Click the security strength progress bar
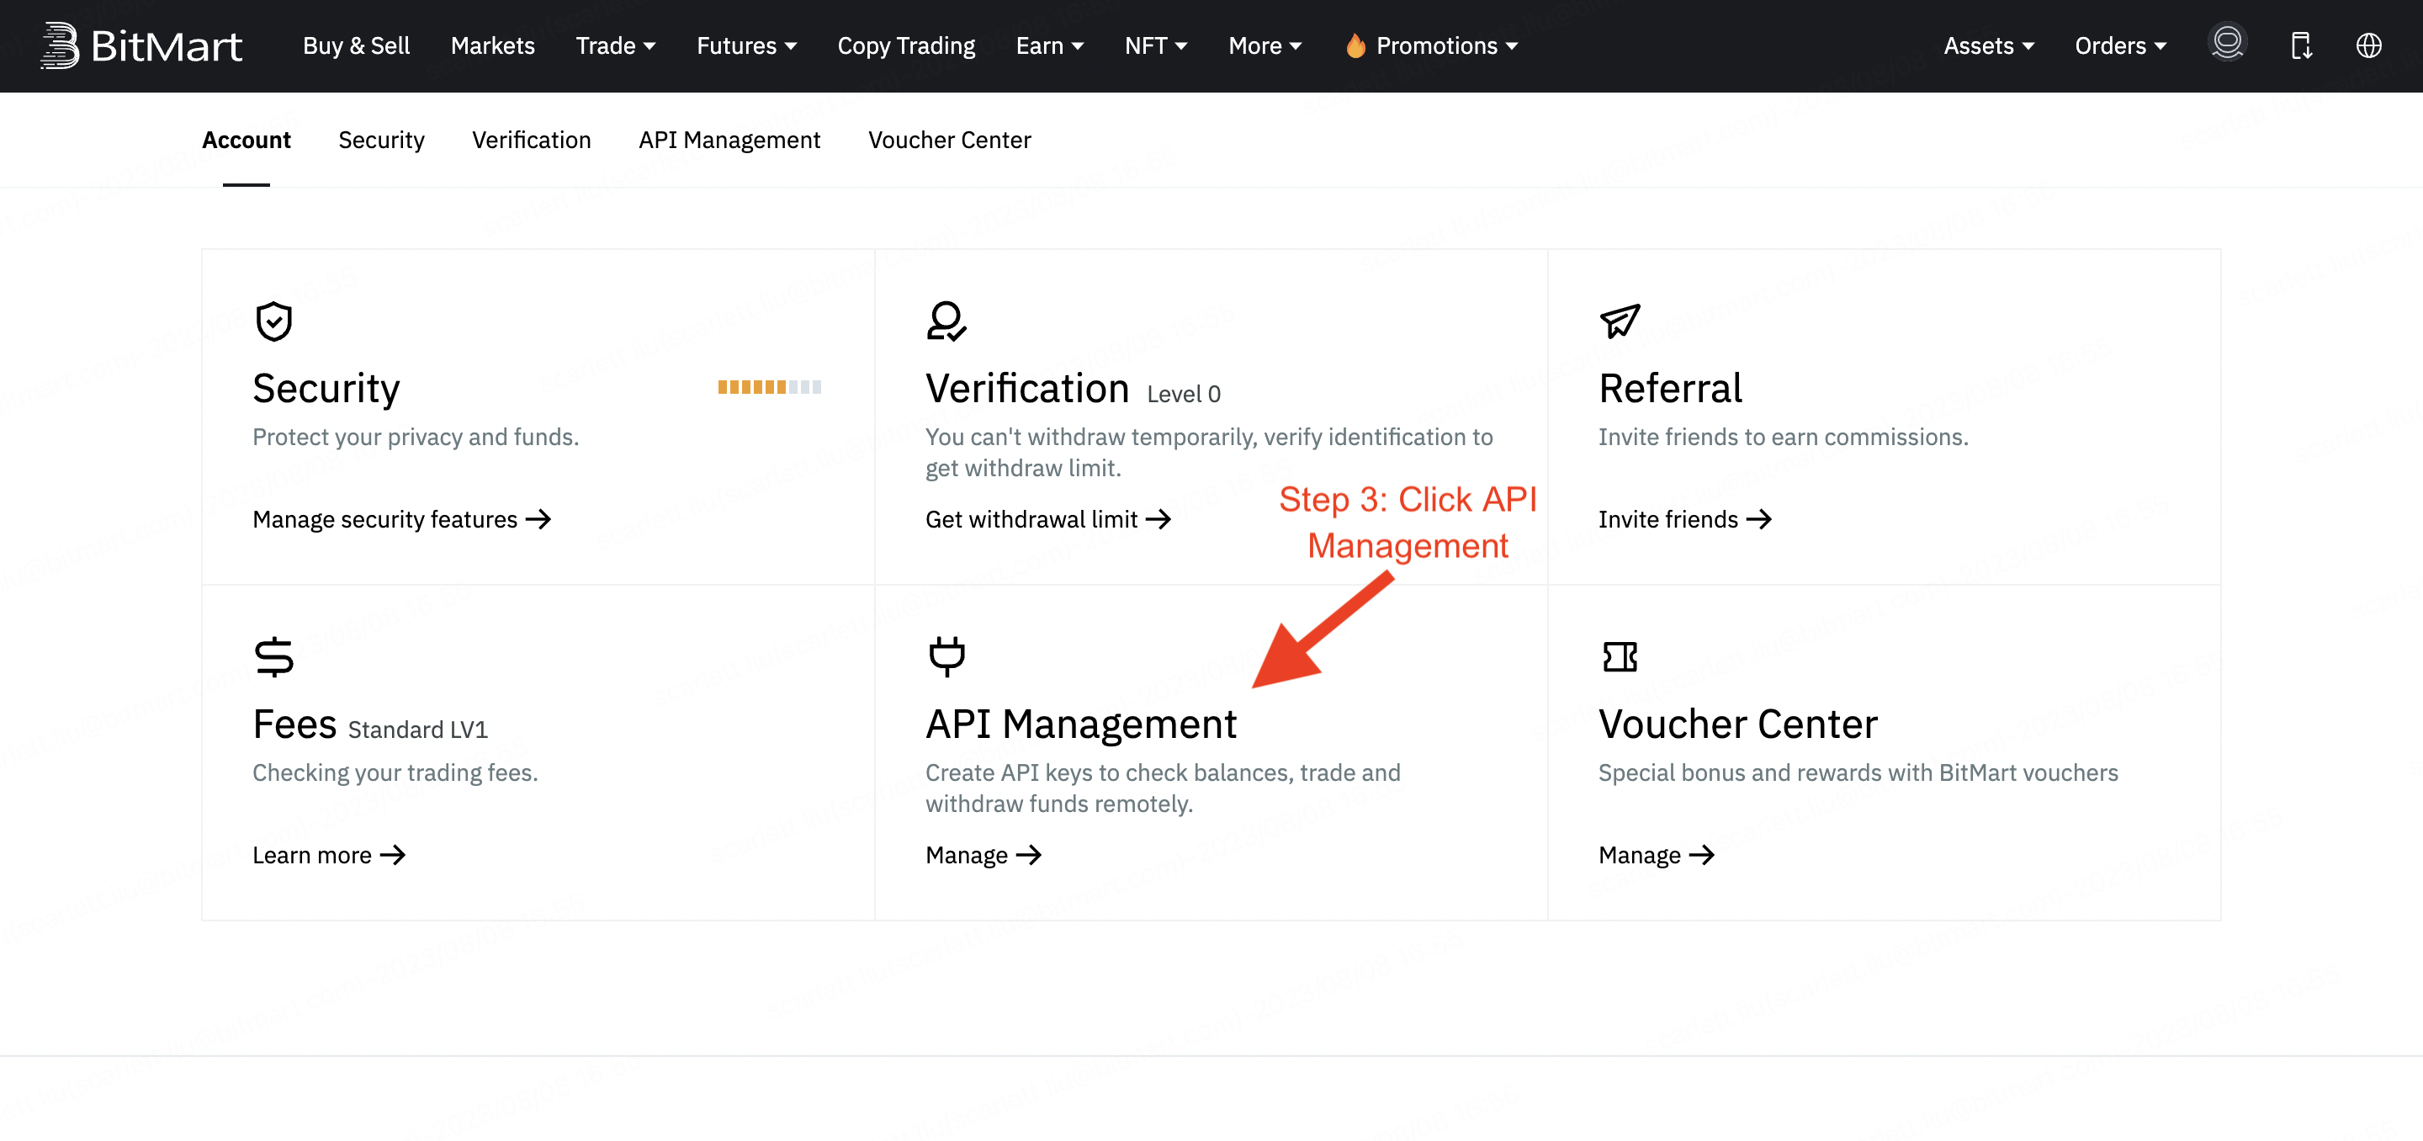2423x1141 pixels. pos(770,385)
